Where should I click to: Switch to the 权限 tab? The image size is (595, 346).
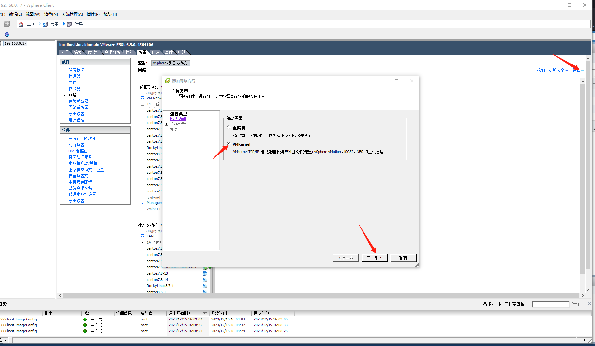point(182,52)
